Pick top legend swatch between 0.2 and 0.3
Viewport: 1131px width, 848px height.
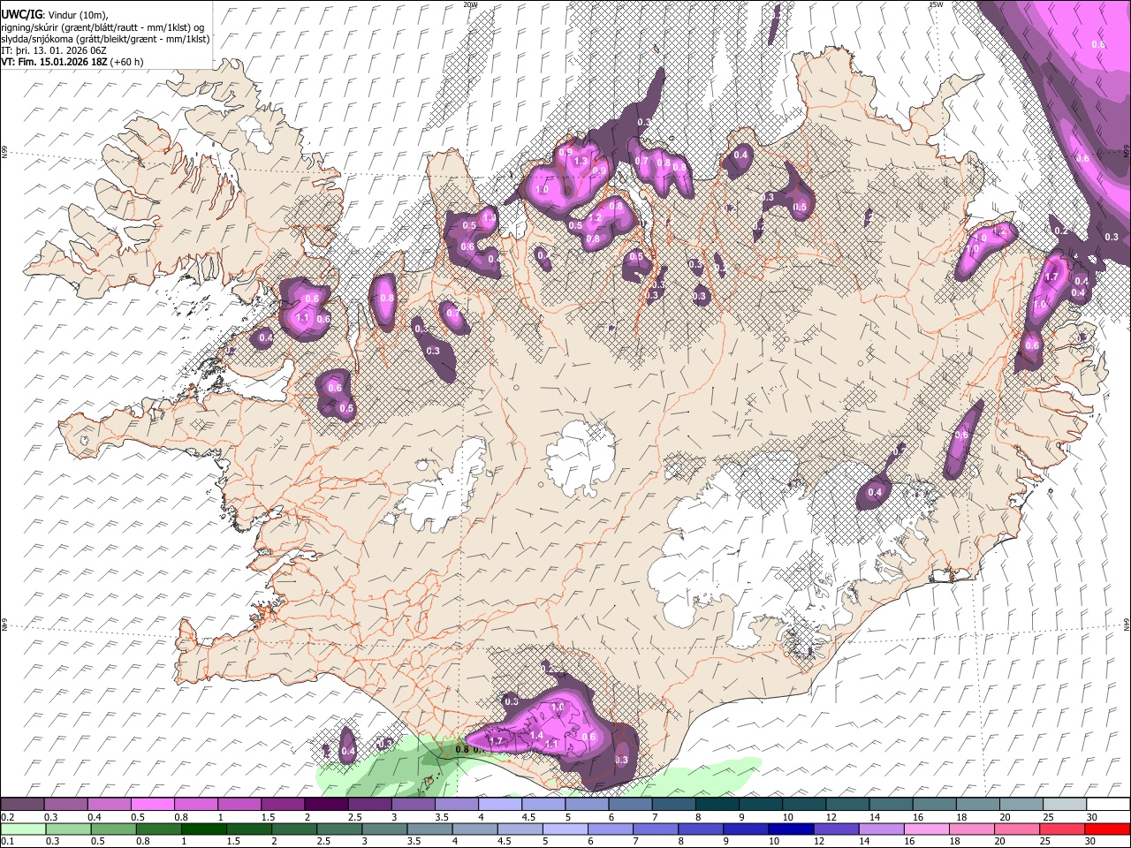tap(22, 805)
